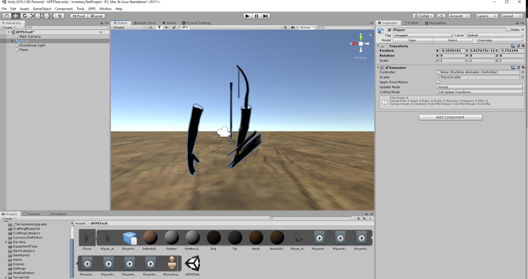Image resolution: width=528 pixels, height=279 pixels.
Task: Switch to the Console tab
Action: click(31, 214)
